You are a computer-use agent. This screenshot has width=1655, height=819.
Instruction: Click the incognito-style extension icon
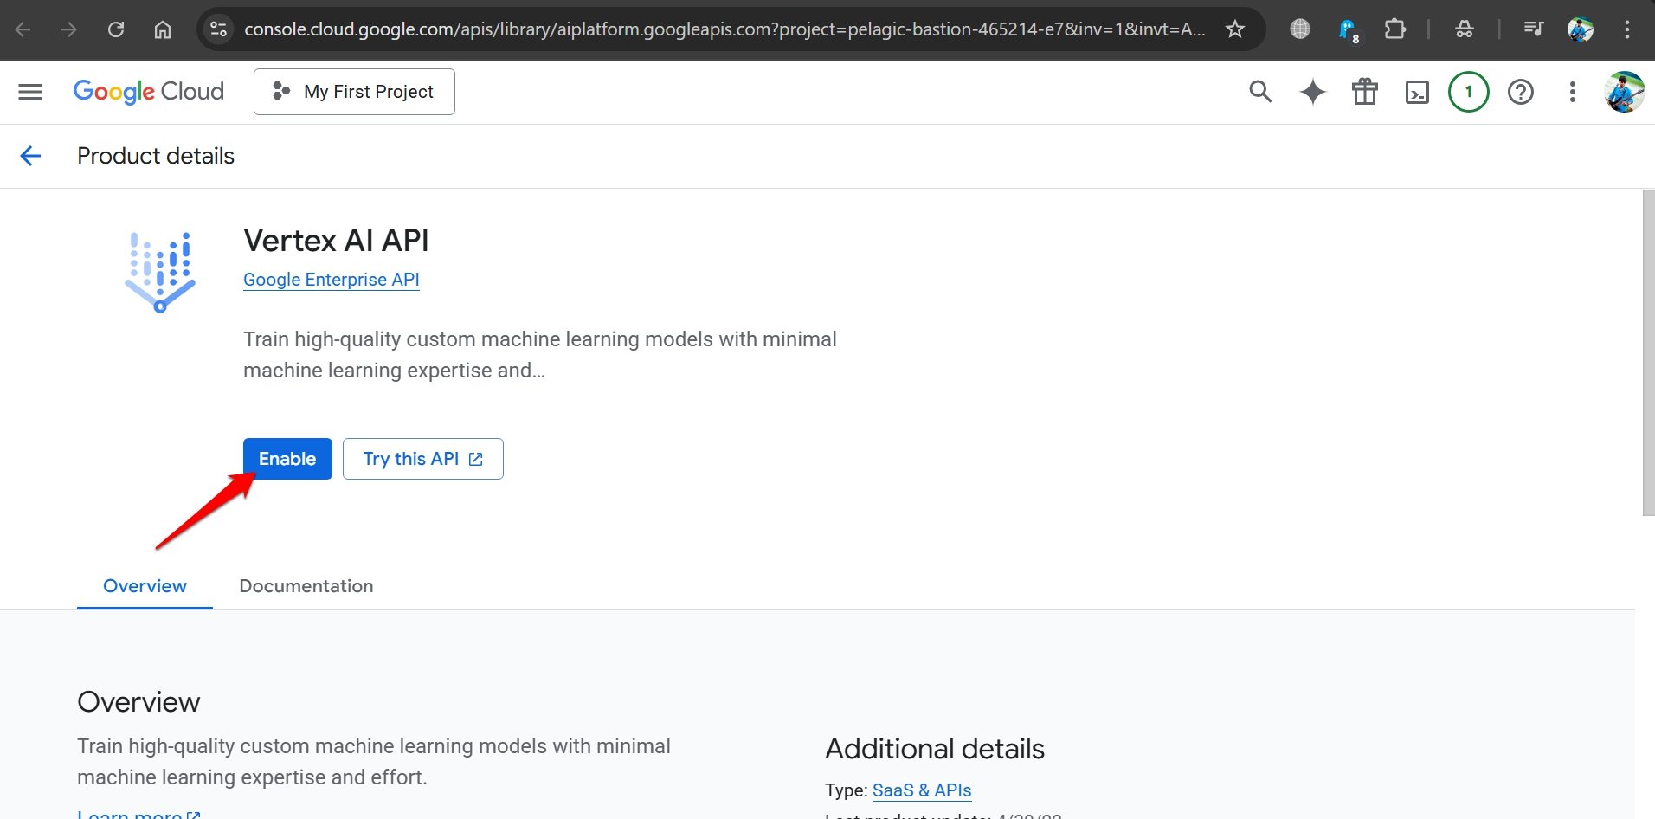click(x=1465, y=29)
